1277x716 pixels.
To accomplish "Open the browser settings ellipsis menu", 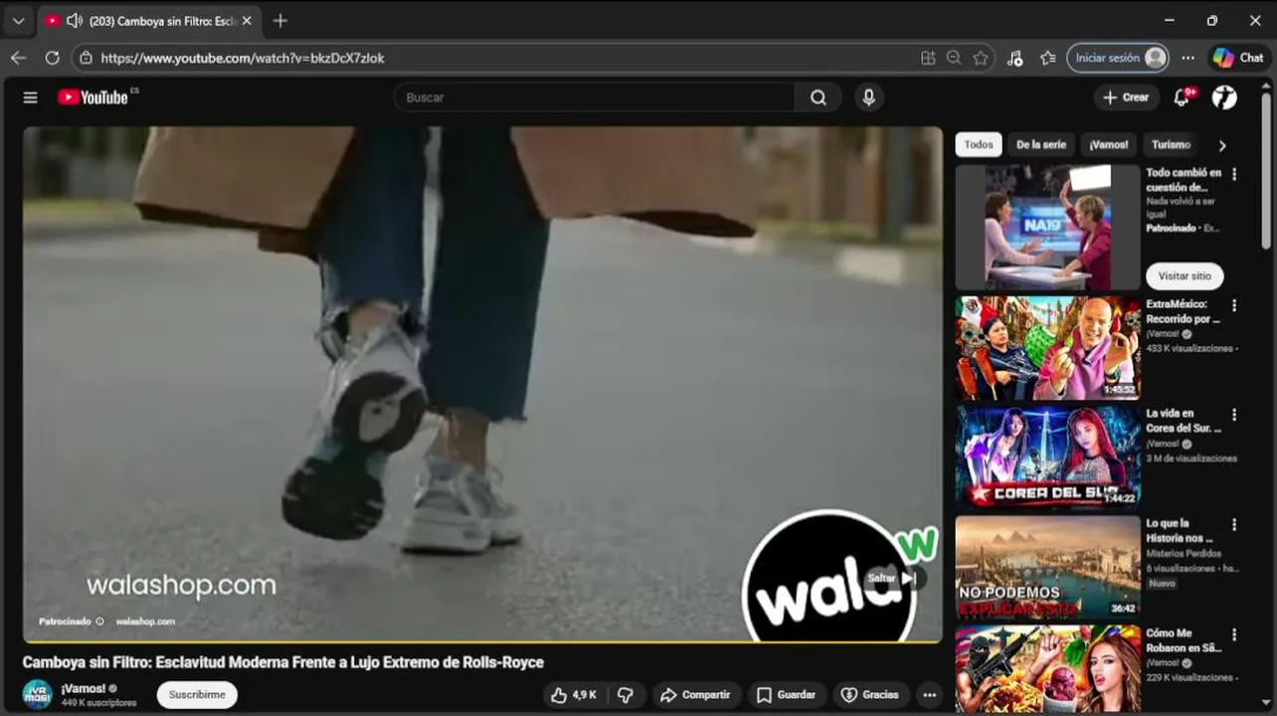I will click(1187, 58).
